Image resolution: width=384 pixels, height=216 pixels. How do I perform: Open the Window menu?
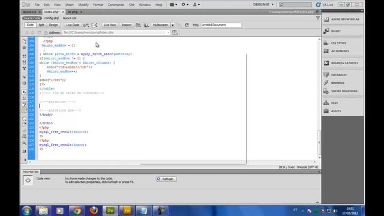[x=145, y=5]
